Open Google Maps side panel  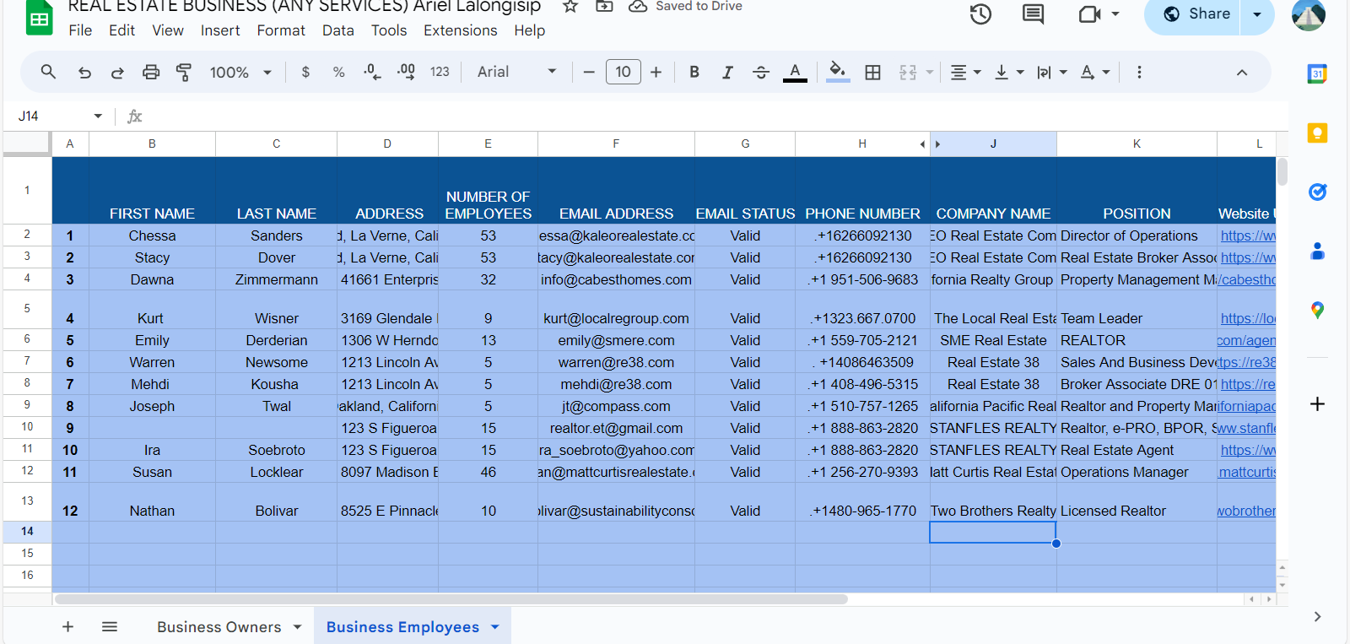coord(1317,311)
